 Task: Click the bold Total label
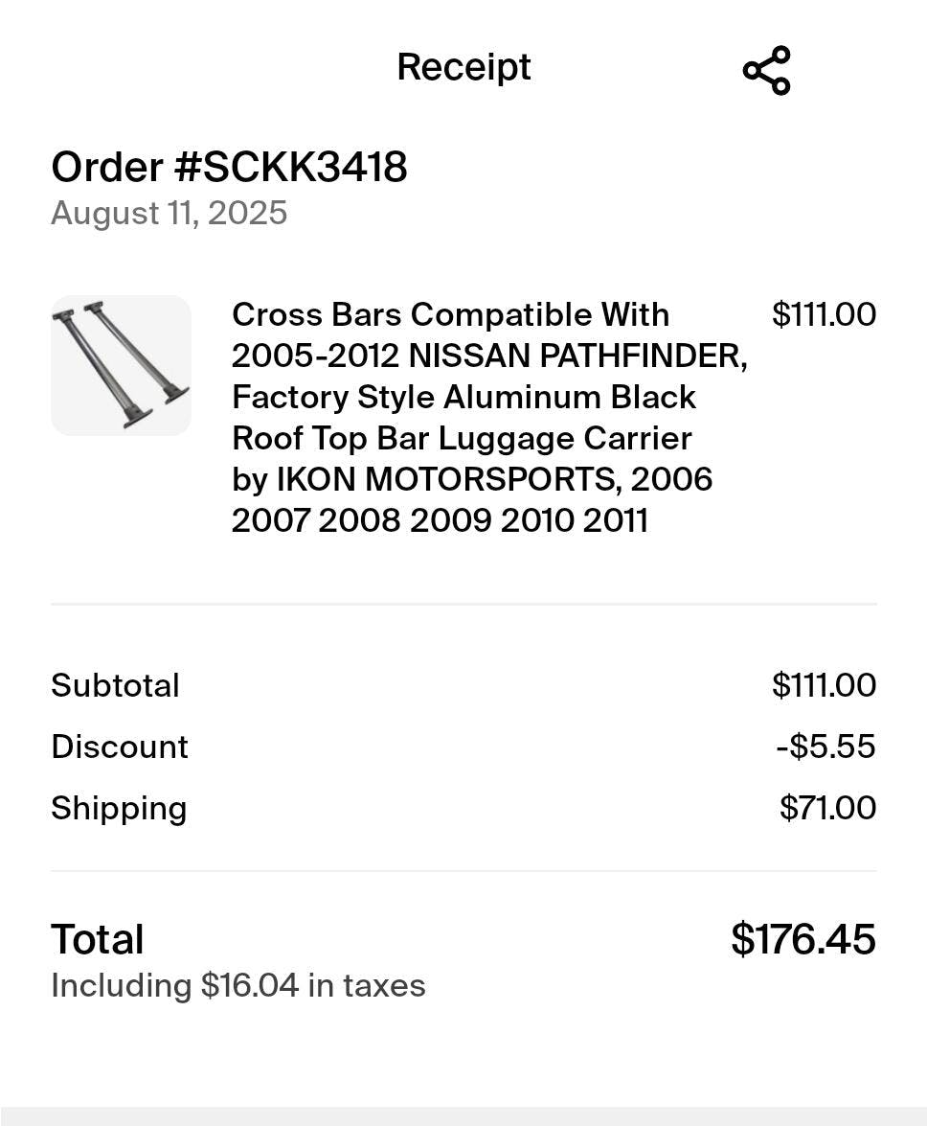coord(98,939)
